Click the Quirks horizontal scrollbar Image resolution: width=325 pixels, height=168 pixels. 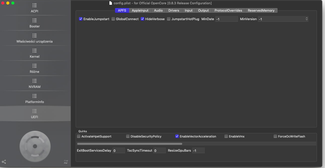tap(130, 144)
